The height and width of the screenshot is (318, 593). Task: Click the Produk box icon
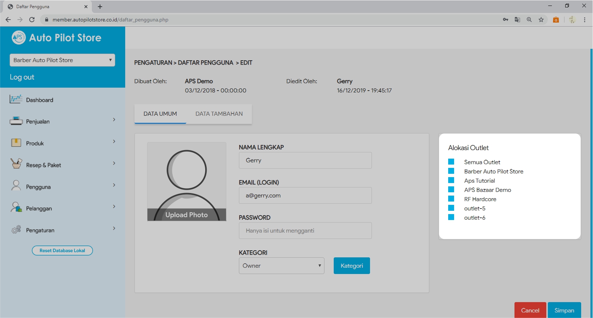(16, 143)
